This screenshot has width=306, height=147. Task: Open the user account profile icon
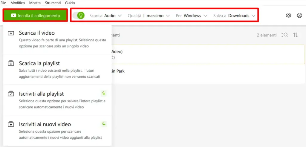[299, 16]
